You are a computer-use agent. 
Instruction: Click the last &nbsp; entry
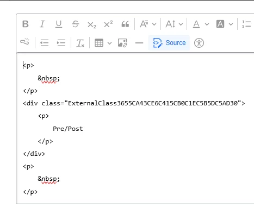click(48, 179)
